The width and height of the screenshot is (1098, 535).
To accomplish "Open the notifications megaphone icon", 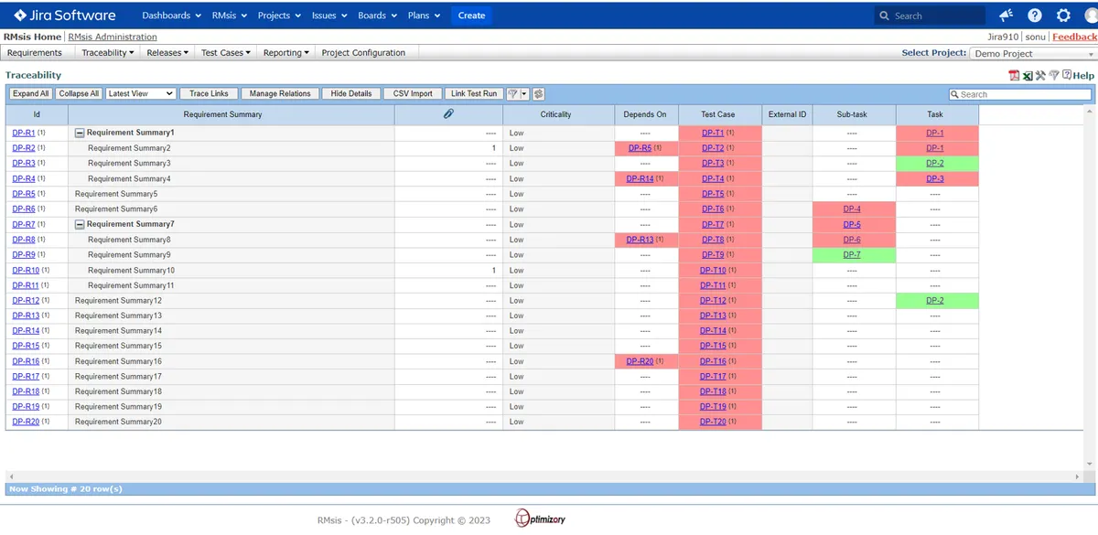I will click(1006, 16).
